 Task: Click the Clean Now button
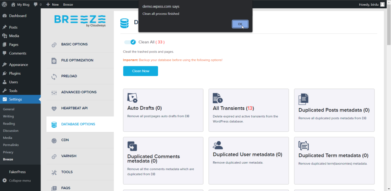(x=141, y=71)
